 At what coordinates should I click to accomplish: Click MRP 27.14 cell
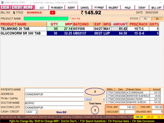tap(65, 29)
